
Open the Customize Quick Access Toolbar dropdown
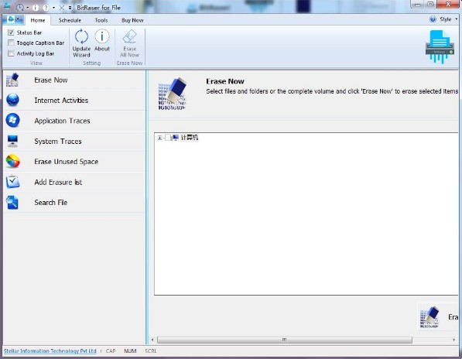[70, 8]
